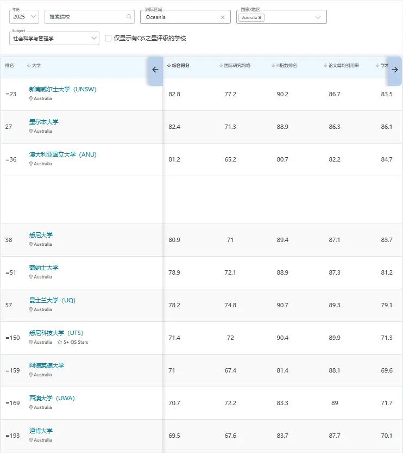Click H-index value 90.7 in UQ row
Viewport: 403px width, 453px height.
click(x=282, y=306)
